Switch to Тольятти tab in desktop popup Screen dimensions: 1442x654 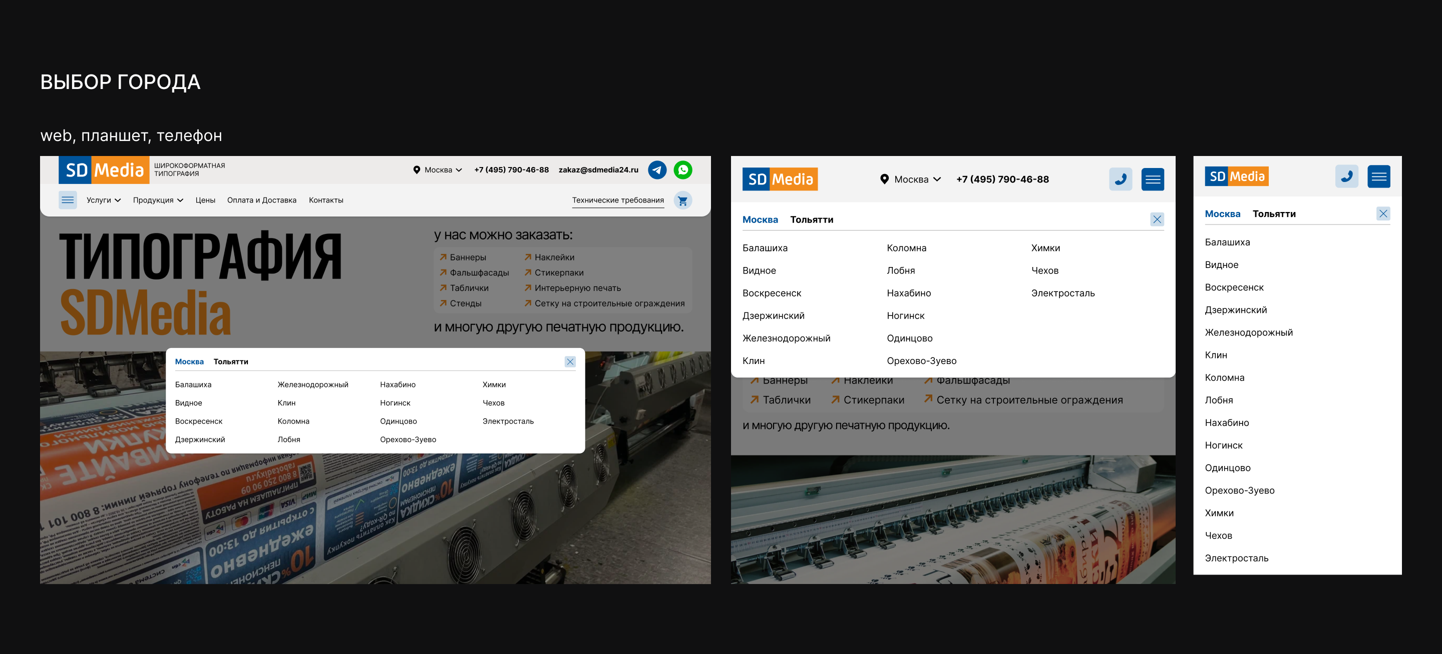point(231,361)
